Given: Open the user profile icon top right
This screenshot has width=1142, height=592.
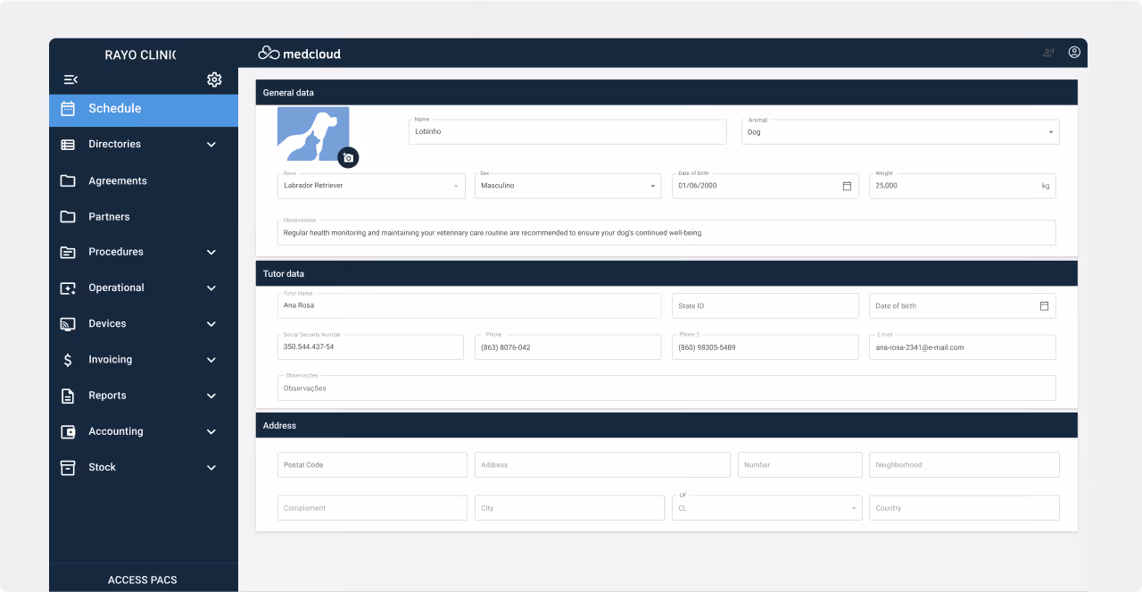Looking at the screenshot, I should point(1074,52).
